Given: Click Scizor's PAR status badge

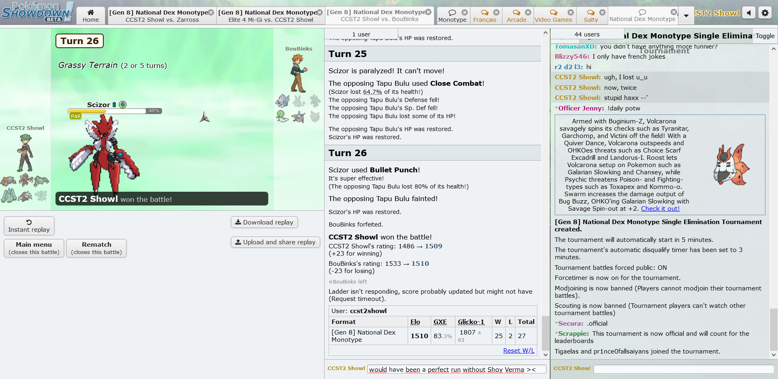Looking at the screenshot, I should pos(76,116).
